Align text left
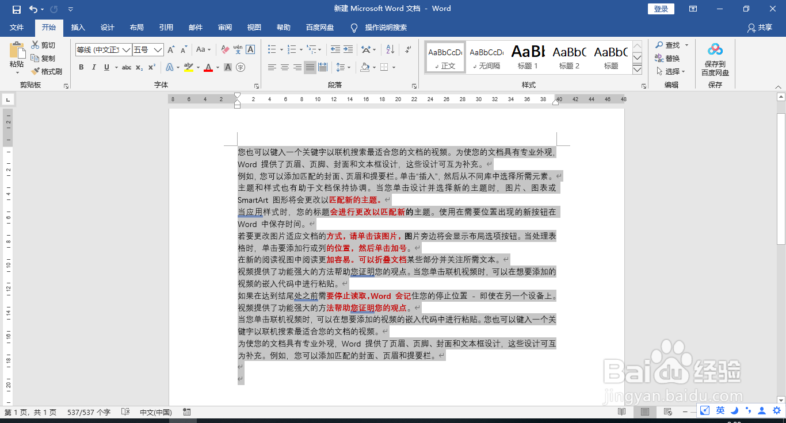The height and width of the screenshot is (423, 786). click(x=272, y=67)
